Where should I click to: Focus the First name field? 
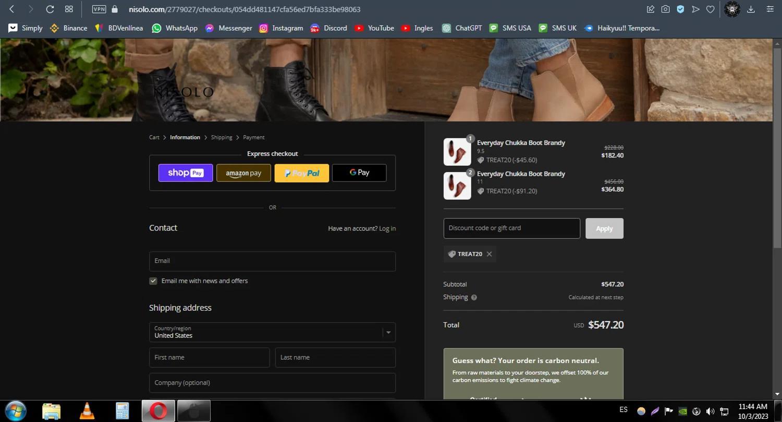coord(210,358)
